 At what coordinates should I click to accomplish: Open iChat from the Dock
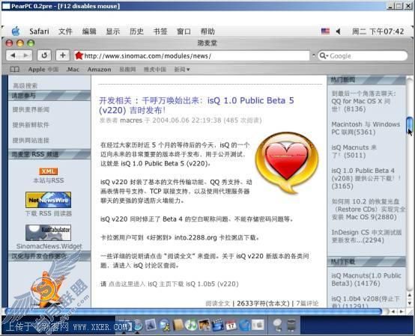coord(165,325)
